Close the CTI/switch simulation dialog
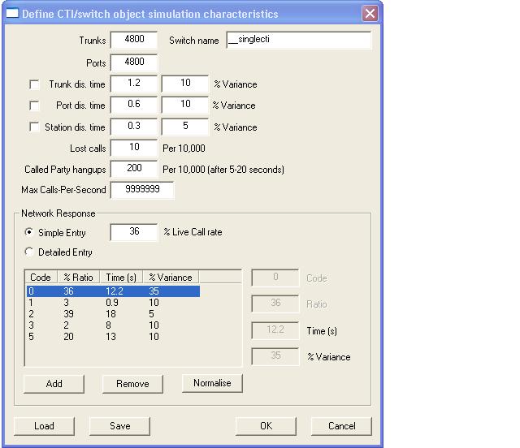Image resolution: width=520 pixels, height=448 pixels. [370, 14]
